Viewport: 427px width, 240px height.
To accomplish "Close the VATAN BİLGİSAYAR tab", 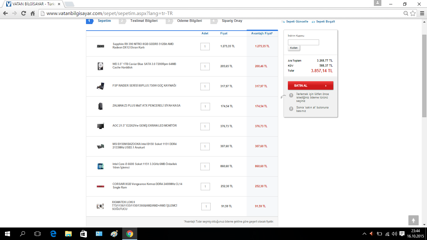I will tap(59, 4).
